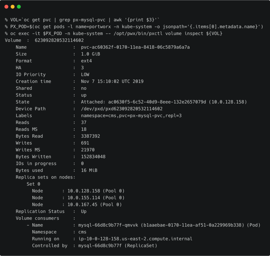
Task: Click the State Attached value line
Action: click(163, 102)
